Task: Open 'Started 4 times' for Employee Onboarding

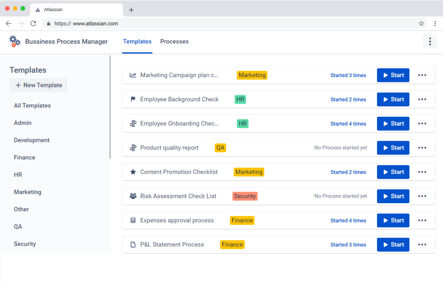Action: pos(348,124)
